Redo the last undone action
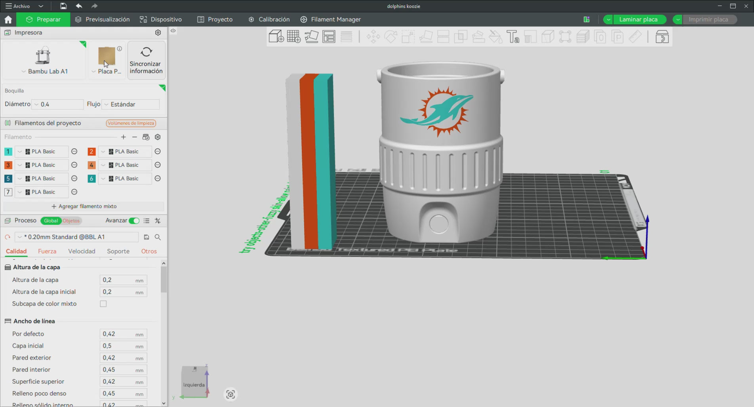 click(94, 6)
